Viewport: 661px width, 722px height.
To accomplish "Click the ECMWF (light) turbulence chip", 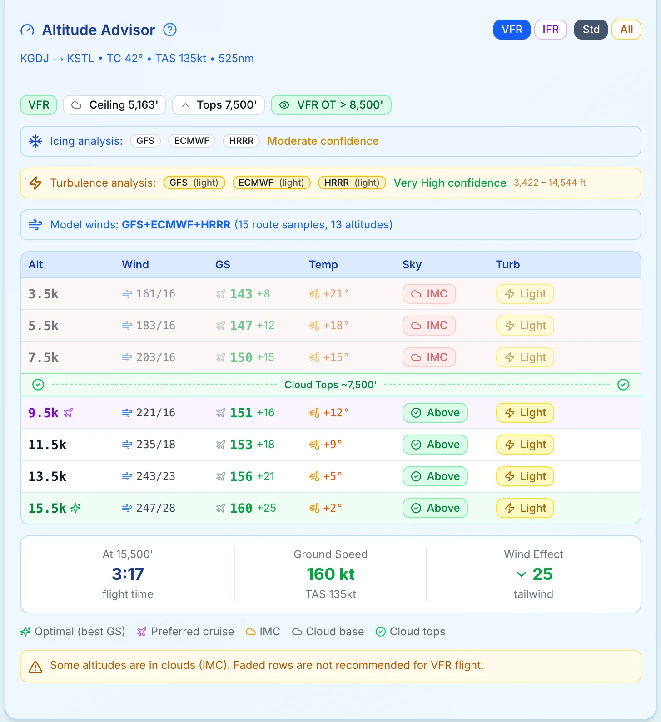I will (x=271, y=183).
